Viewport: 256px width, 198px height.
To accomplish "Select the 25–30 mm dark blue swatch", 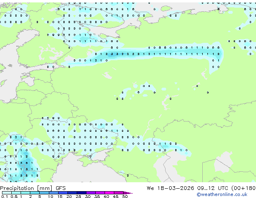I will 81,193.
